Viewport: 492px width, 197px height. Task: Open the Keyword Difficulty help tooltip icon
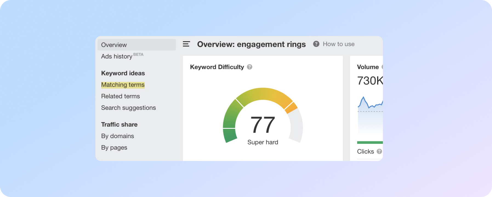pos(249,67)
